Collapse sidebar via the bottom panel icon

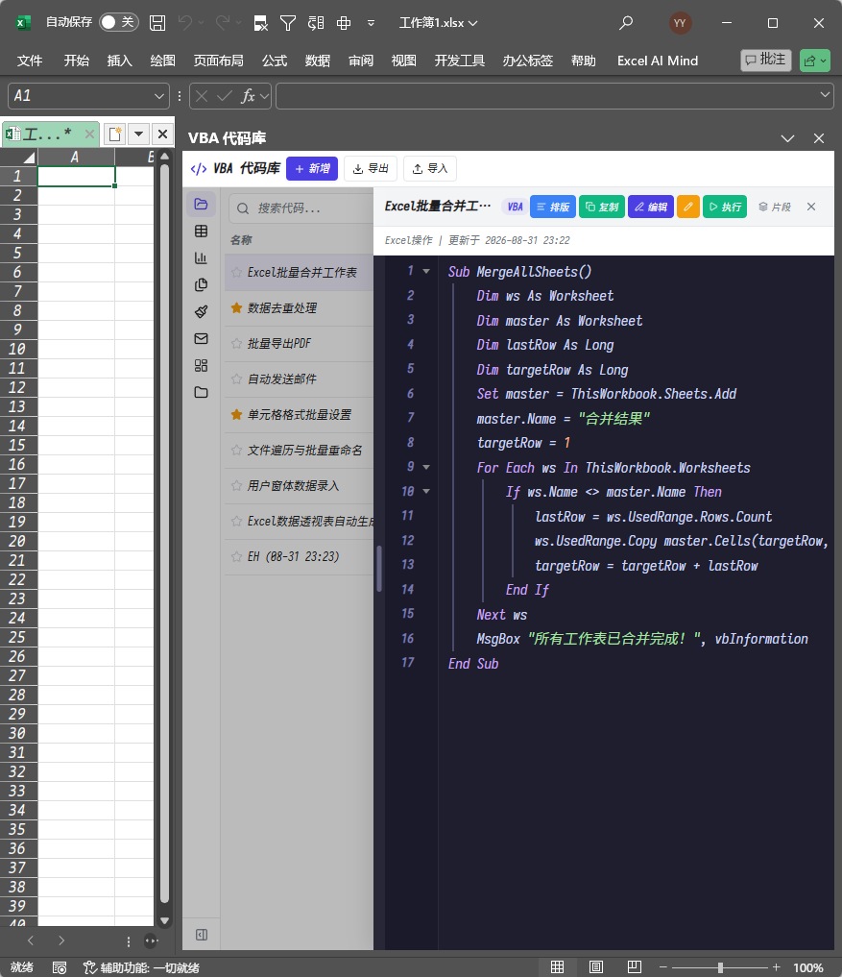(x=202, y=935)
